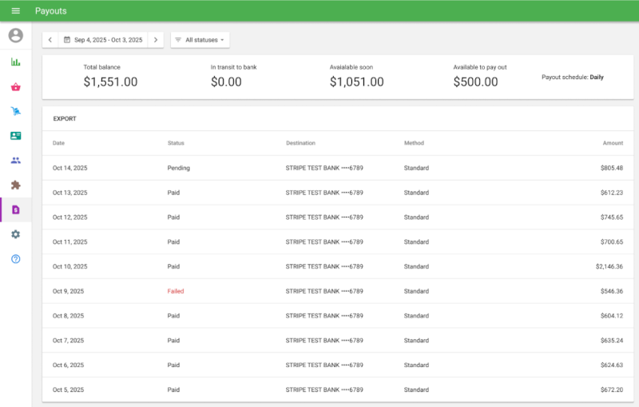This screenshot has height=407, width=639.
Task: Click the $805.48 amount
Action: [612, 168]
